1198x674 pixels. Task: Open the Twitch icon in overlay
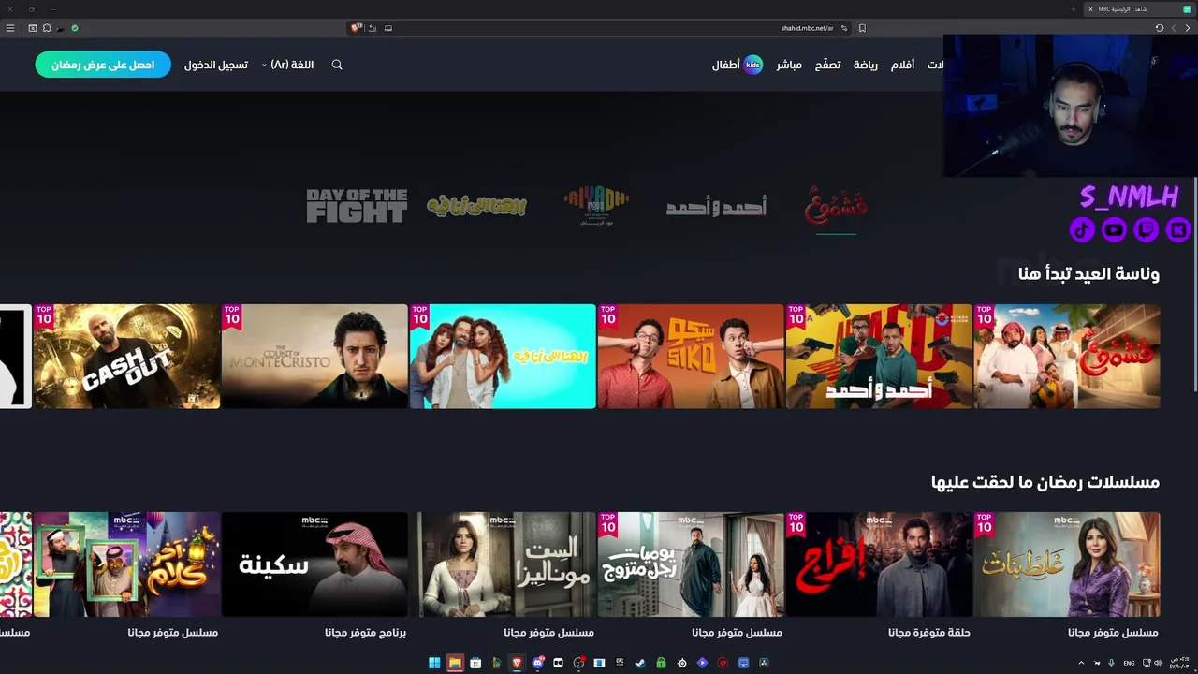click(x=1146, y=229)
